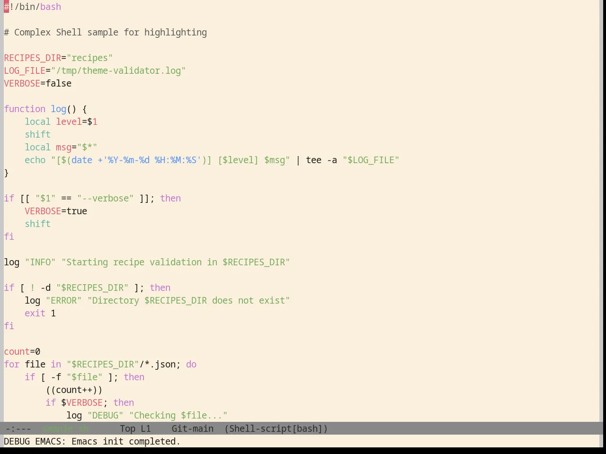Click the '"DEBUG"' string in the last line
Viewport: 606px width, 454px height.
(x=106, y=416)
